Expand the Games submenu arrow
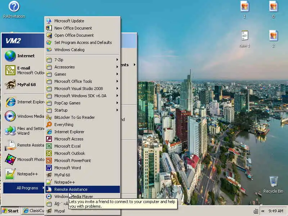The width and height of the screenshot is (288, 216). click(x=117, y=74)
